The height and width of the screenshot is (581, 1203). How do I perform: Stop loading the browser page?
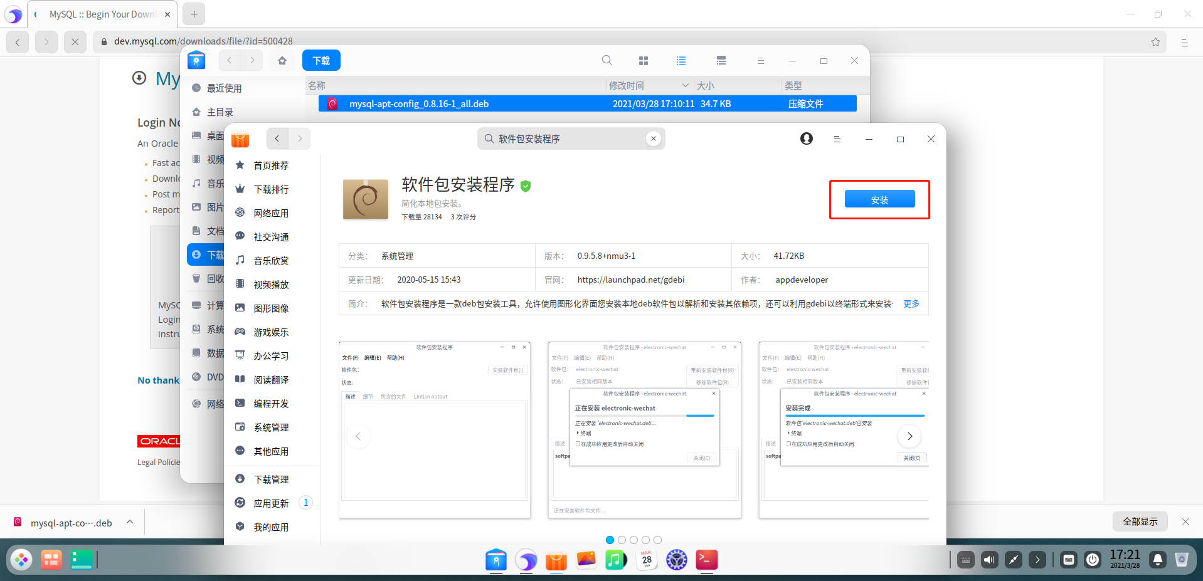tap(75, 42)
